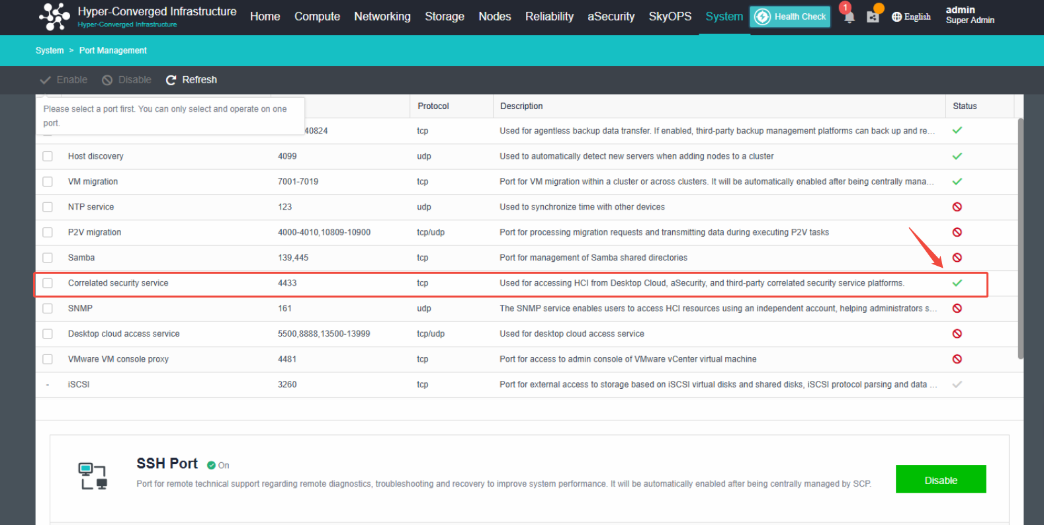
Task: Tick the VMware VM console proxy checkbox
Action: pos(48,359)
